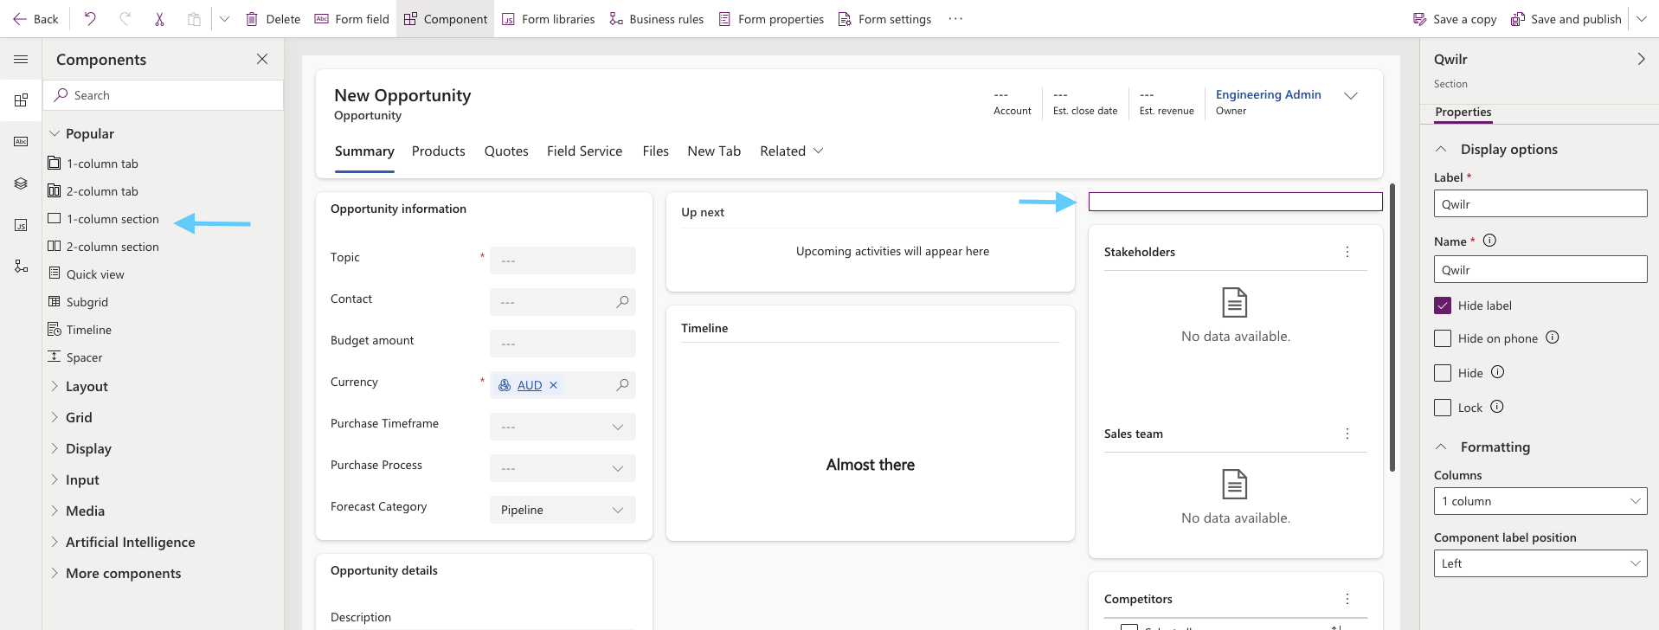
Task: Click the hamburger menu icon
Action: point(21,59)
